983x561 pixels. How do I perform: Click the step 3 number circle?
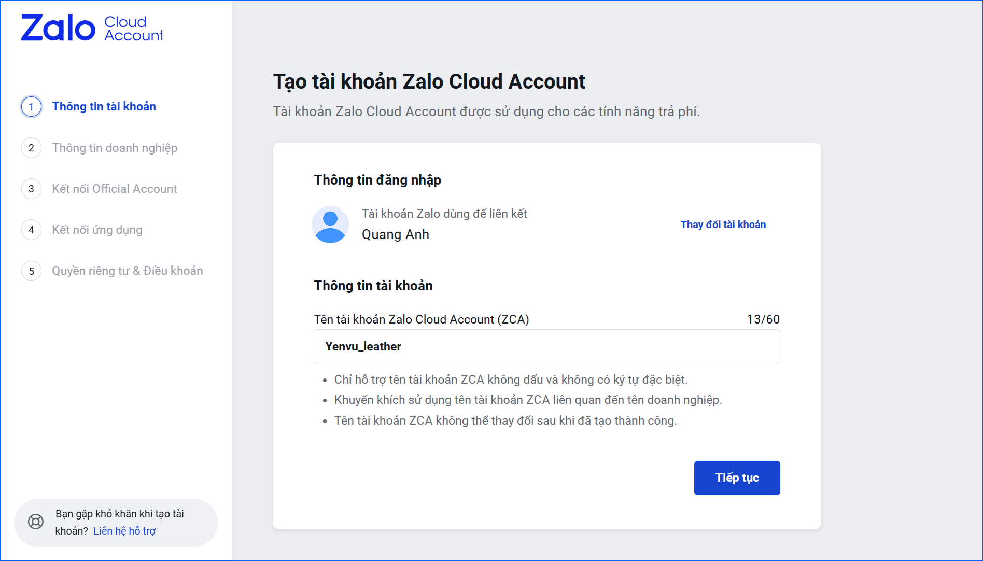pos(32,189)
